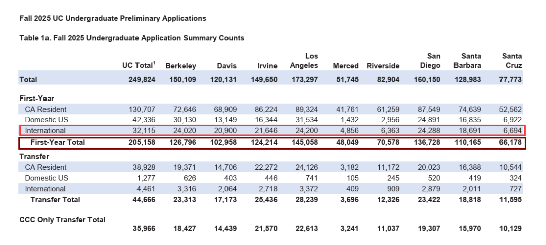Click the 'First-Year Total' row label
Viewport: 546px width, 245px height.
(58, 142)
